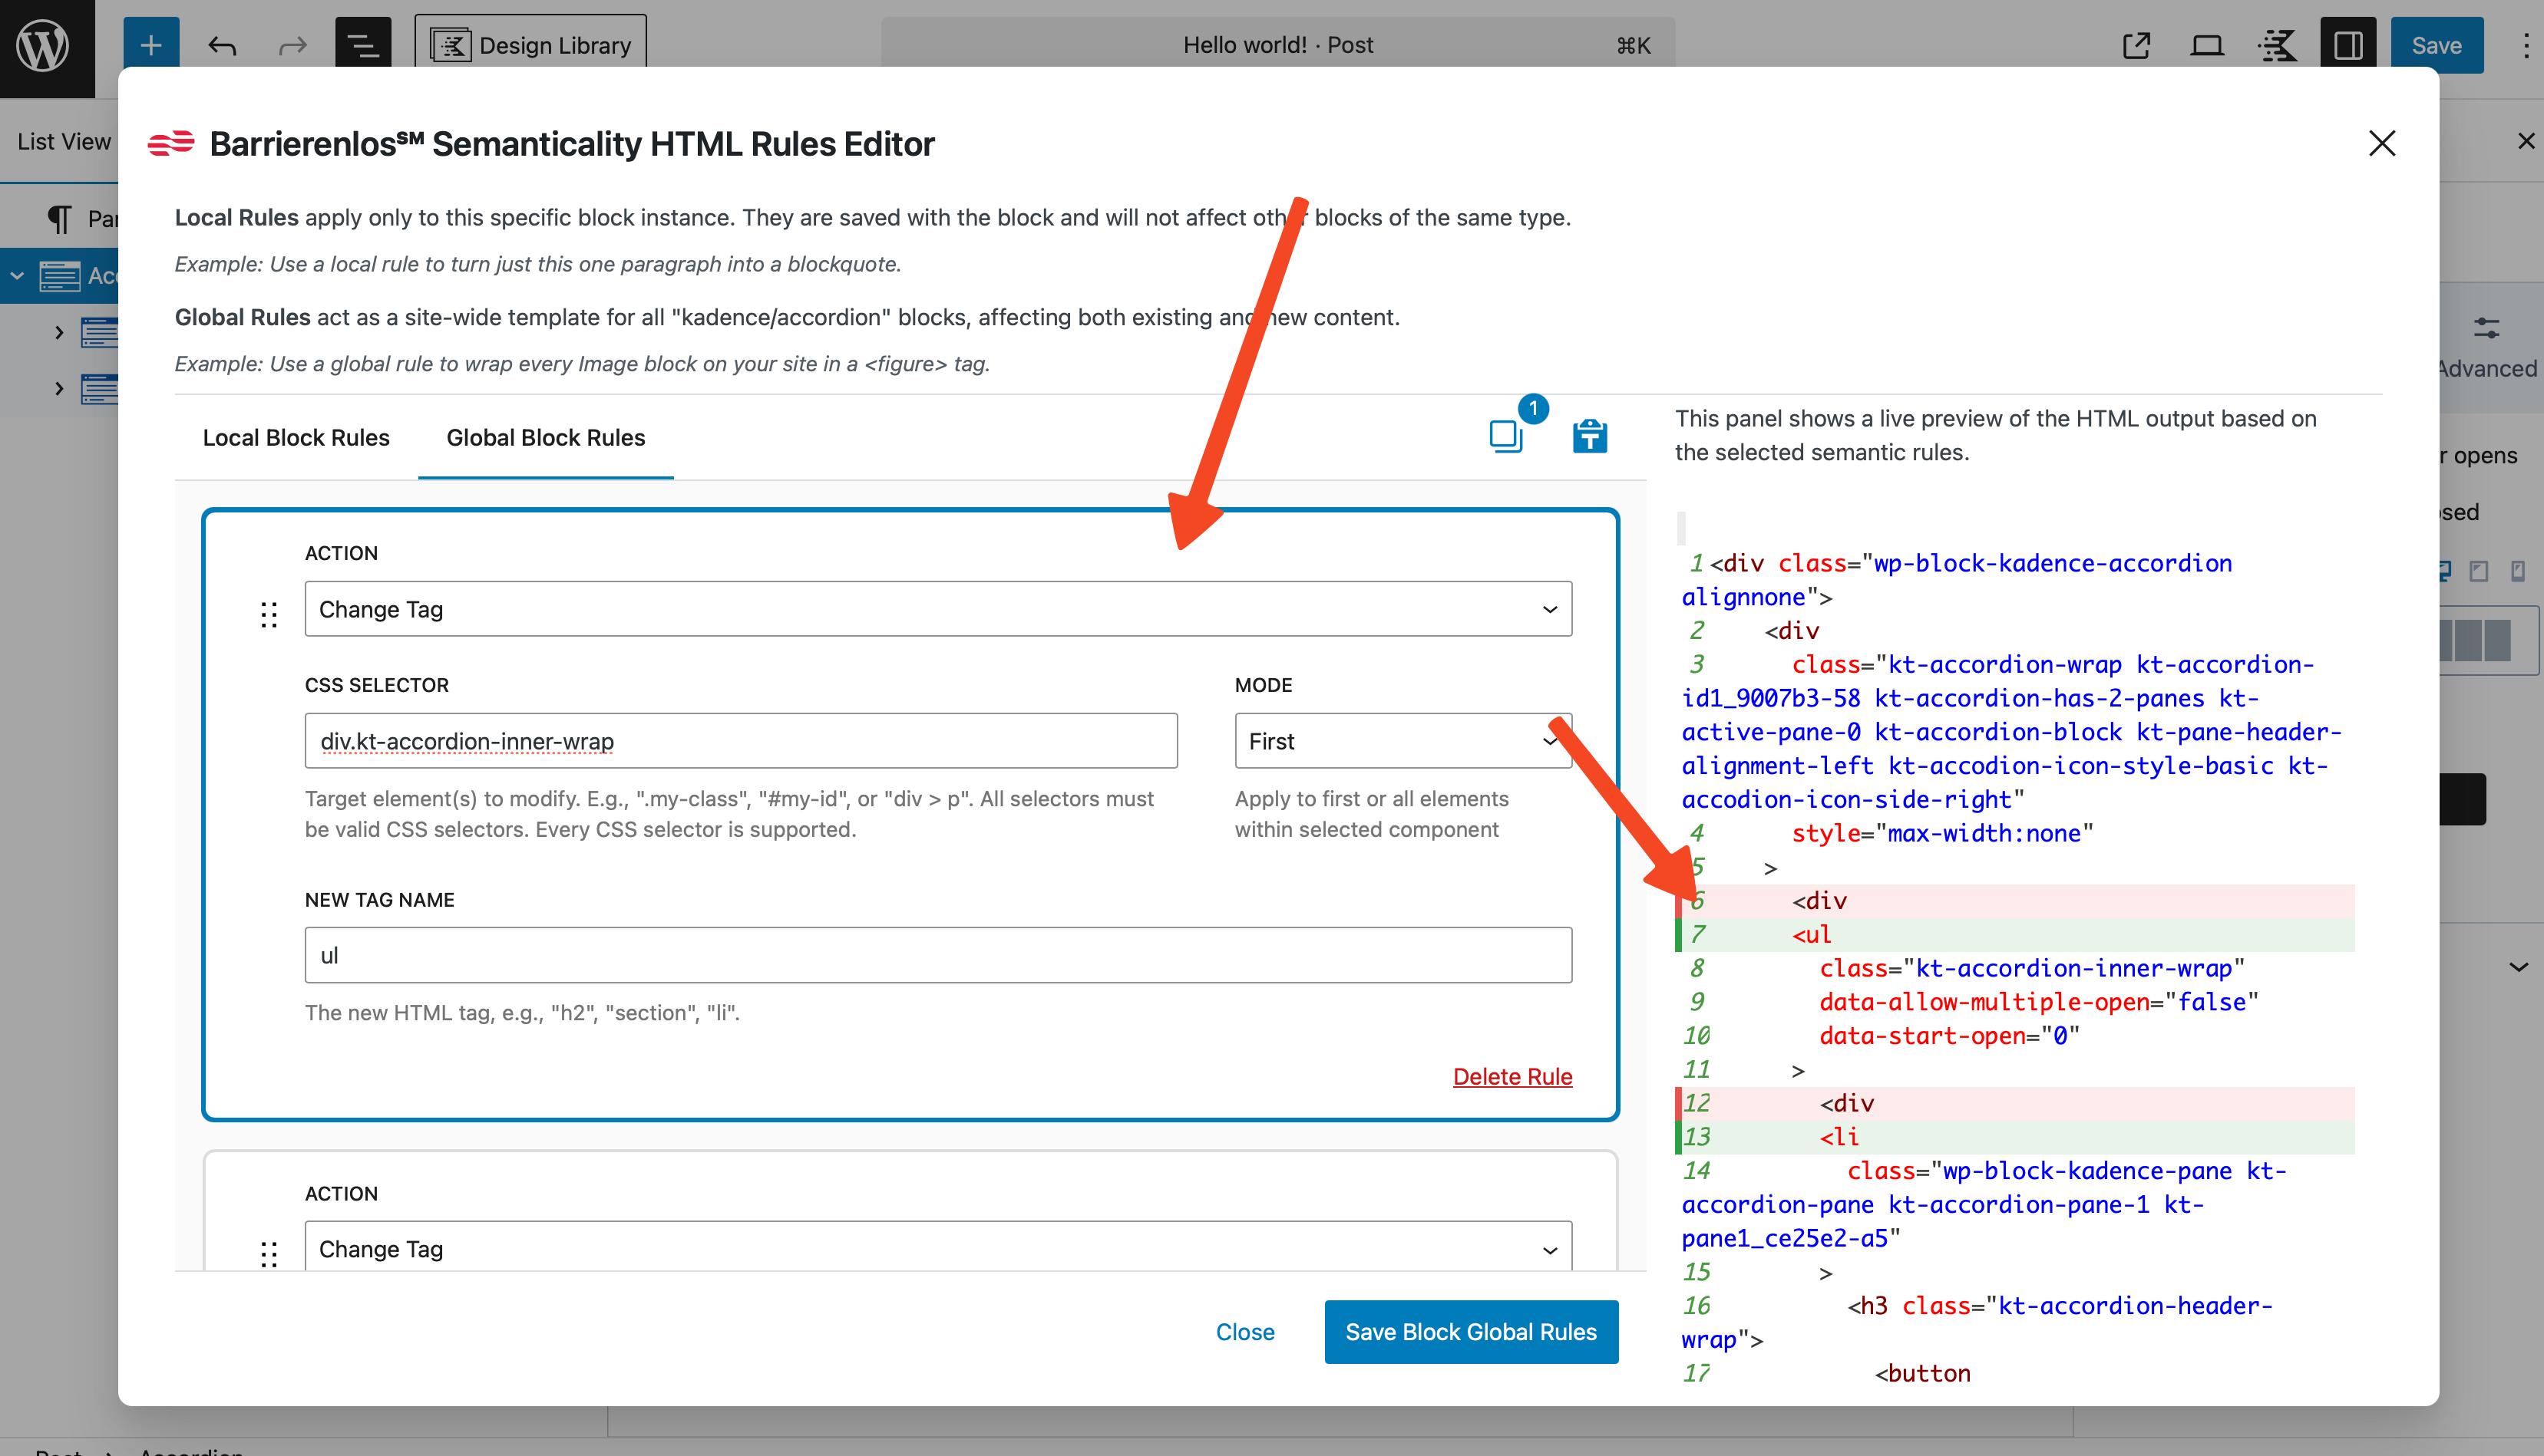Switch to the Local Block Rules tab
Viewport: 2544px width, 1456px height.
coord(296,438)
